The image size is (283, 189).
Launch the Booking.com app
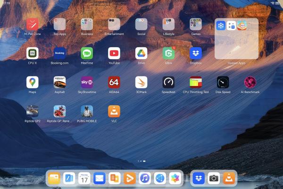point(60,53)
